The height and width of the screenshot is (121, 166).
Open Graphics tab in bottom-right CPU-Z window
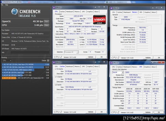click(x=147, y=67)
